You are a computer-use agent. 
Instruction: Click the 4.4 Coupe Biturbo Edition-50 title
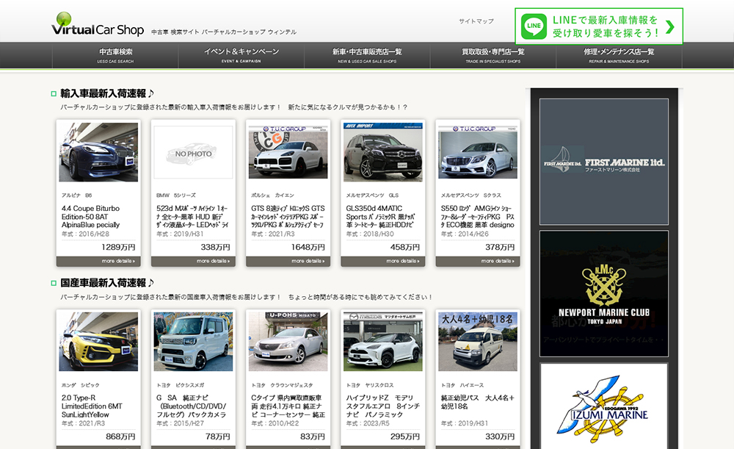coord(91,217)
